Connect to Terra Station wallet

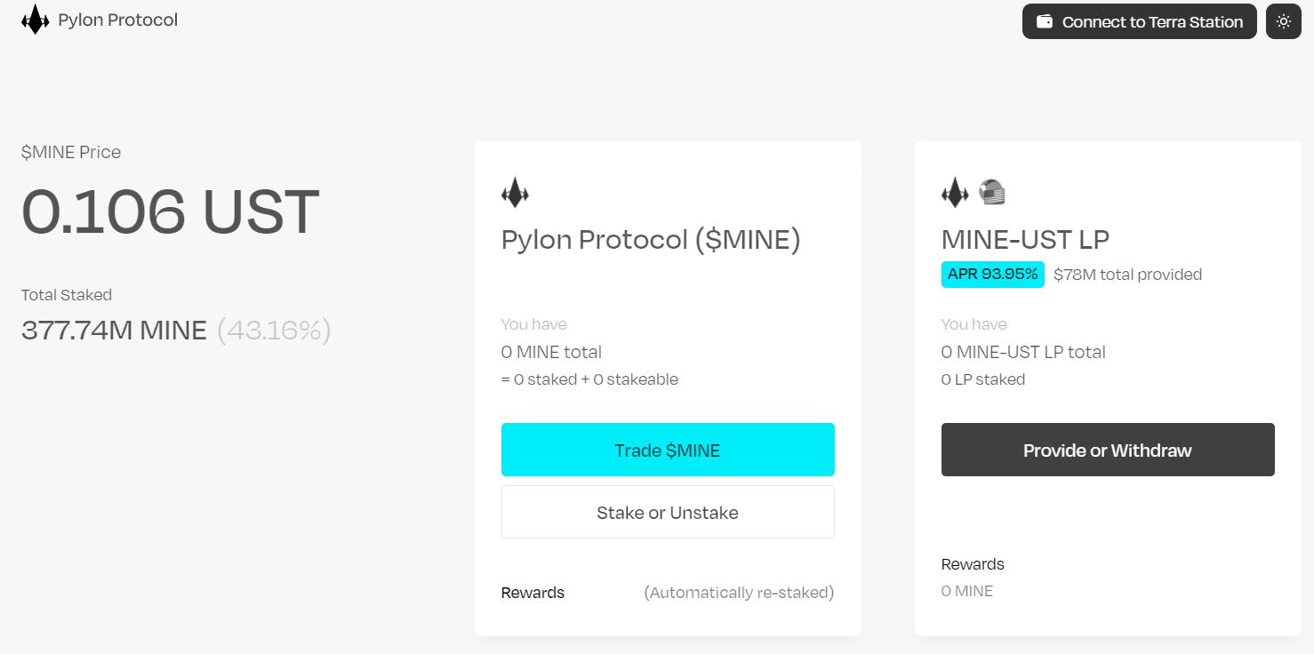1139,21
